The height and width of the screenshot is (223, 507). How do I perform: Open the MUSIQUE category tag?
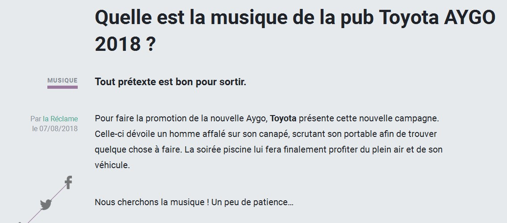(63, 80)
